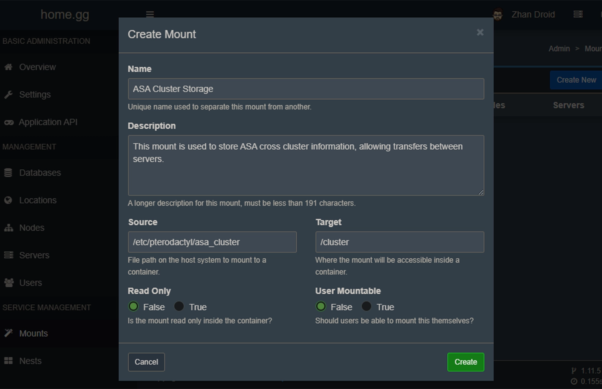
Task: Click the Databases stack icon
Action: (8, 173)
